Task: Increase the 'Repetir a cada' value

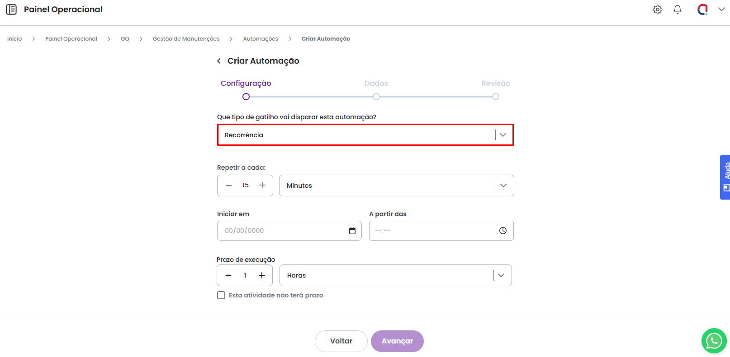Action: click(262, 185)
